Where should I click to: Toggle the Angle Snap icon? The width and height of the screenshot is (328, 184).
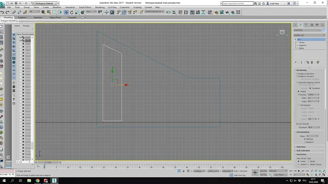click(x=124, y=12)
